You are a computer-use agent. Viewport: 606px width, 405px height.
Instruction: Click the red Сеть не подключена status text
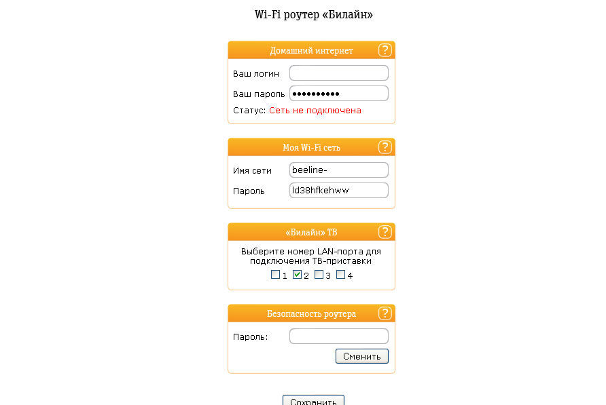(x=314, y=109)
